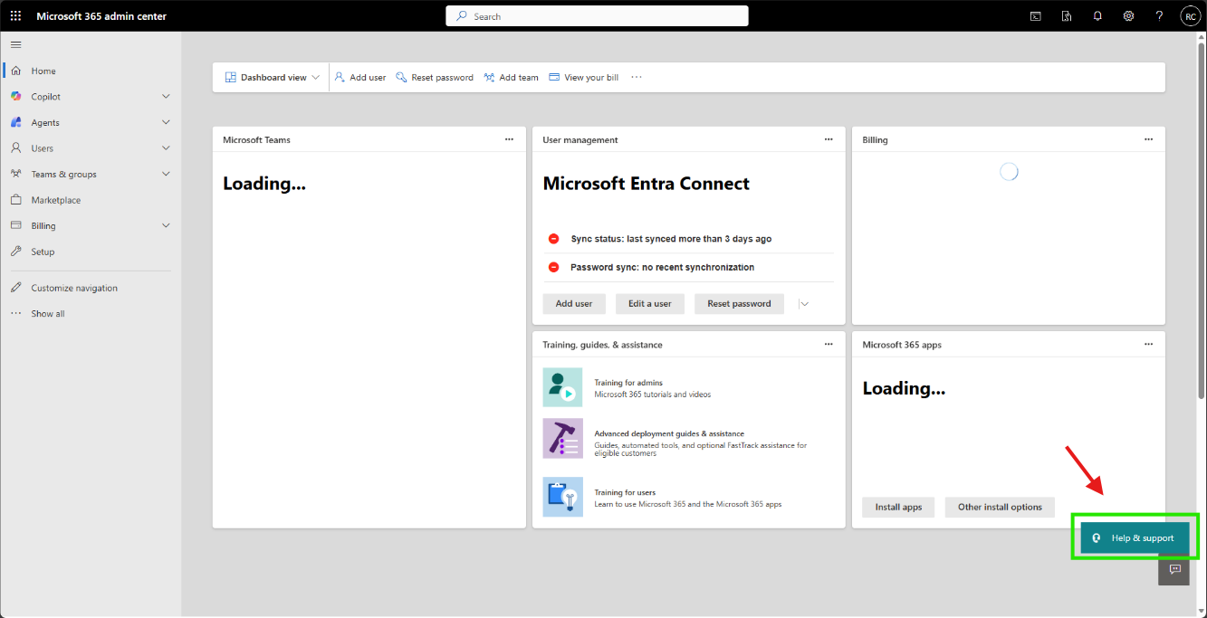The height and width of the screenshot is (618, 1207).
Task: Open Billing card more options
Action: (x=1148, y=139)
